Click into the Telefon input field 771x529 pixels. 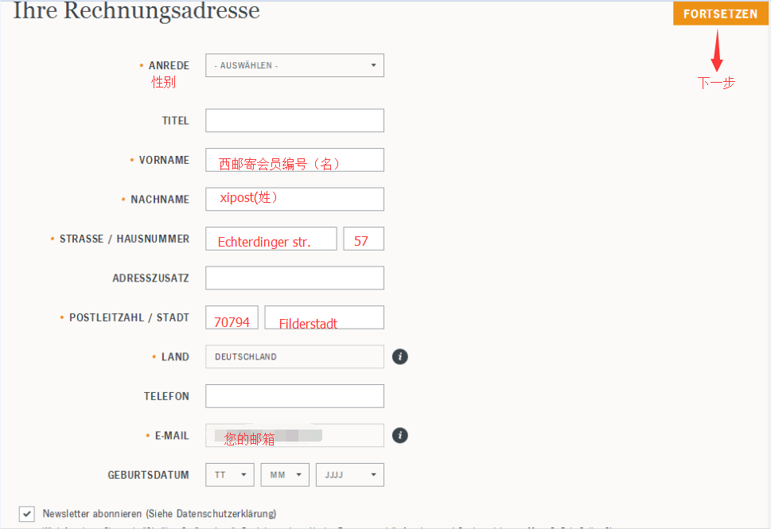click(294, 396)
